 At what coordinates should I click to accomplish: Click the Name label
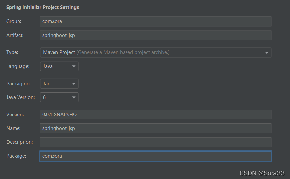[x=14, y=128]
